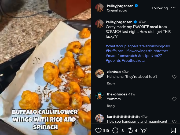
Task: Save post with the bookmark icon
Action: tap(173, 130)
